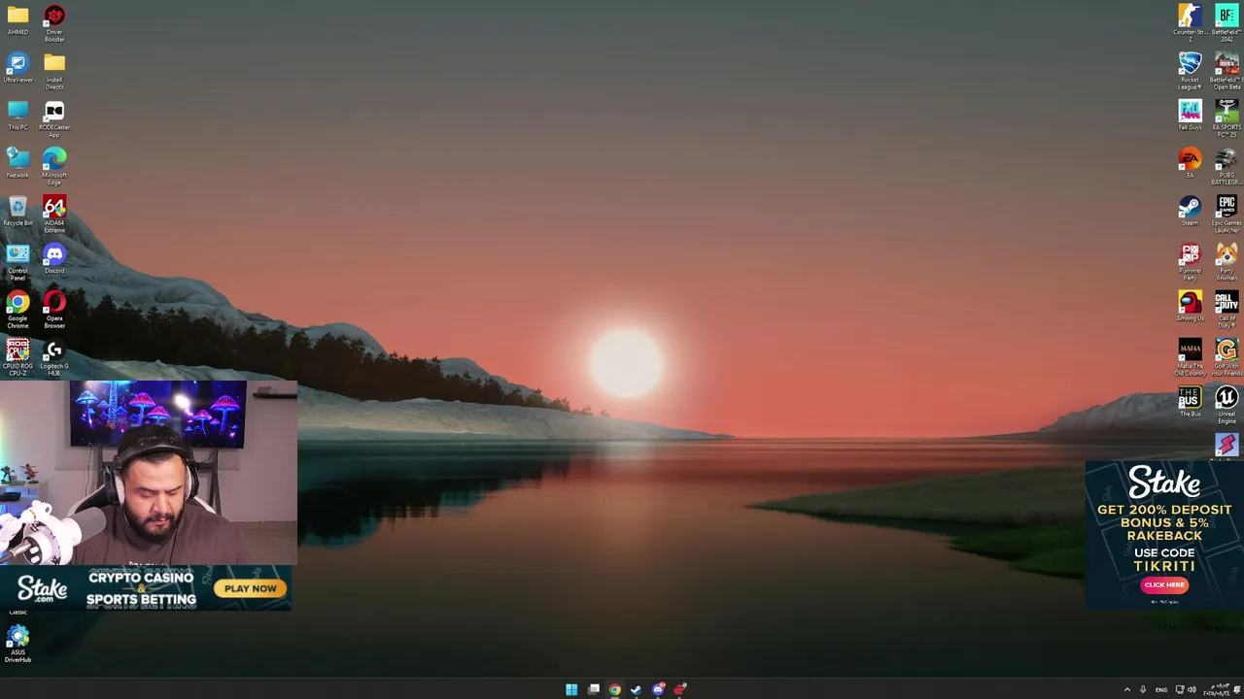
Task: Open ASUS DriverHub desktop icon
Action: pos(17,644)
